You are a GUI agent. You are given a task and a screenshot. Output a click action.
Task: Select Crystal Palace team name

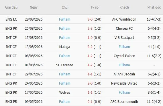(x=124, y=56)
